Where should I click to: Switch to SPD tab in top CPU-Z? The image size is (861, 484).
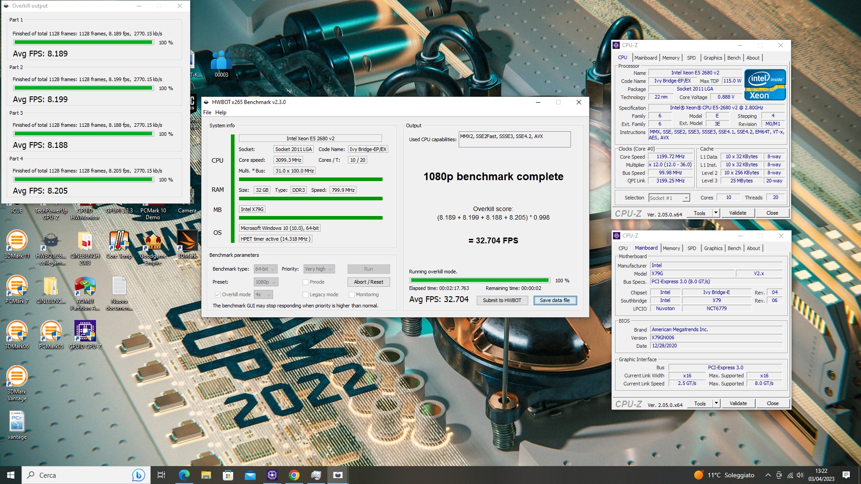click(691, 58)
